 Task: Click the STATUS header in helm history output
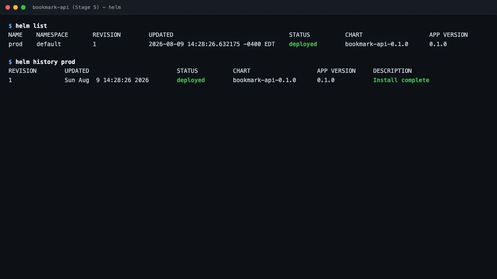(187, 71)
